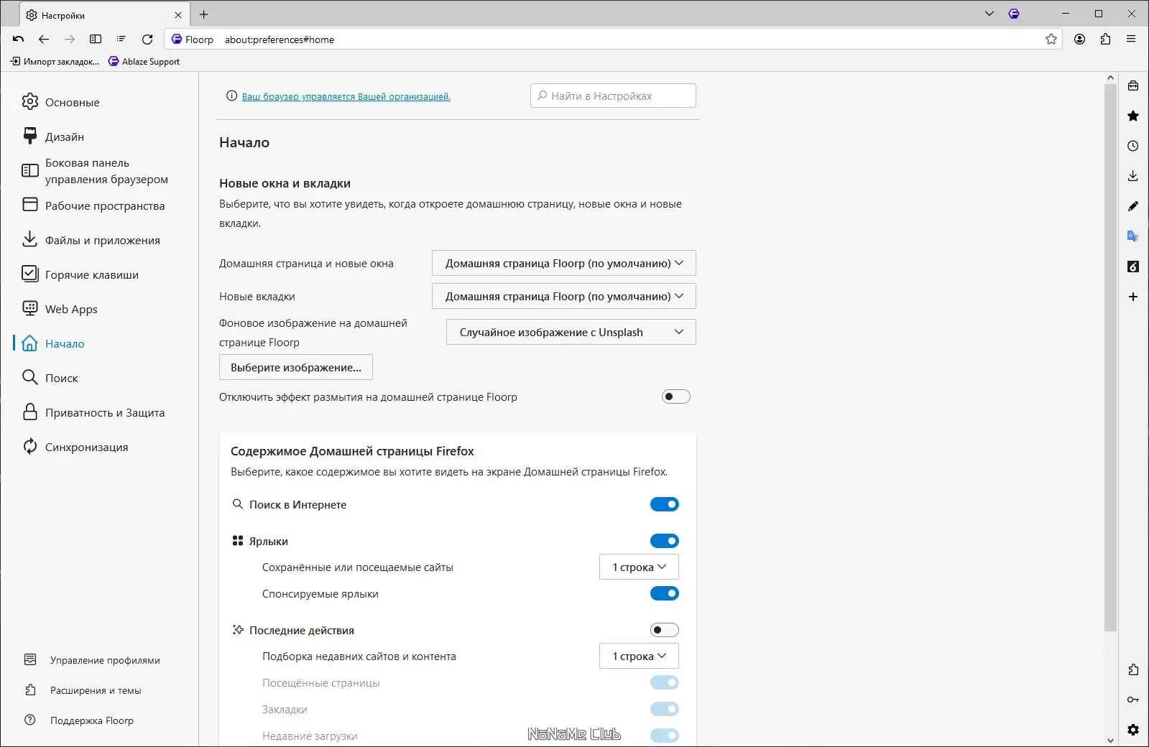Open Боковая панель управления браузером settings
Screen dimensions: 1149x747
96,171
